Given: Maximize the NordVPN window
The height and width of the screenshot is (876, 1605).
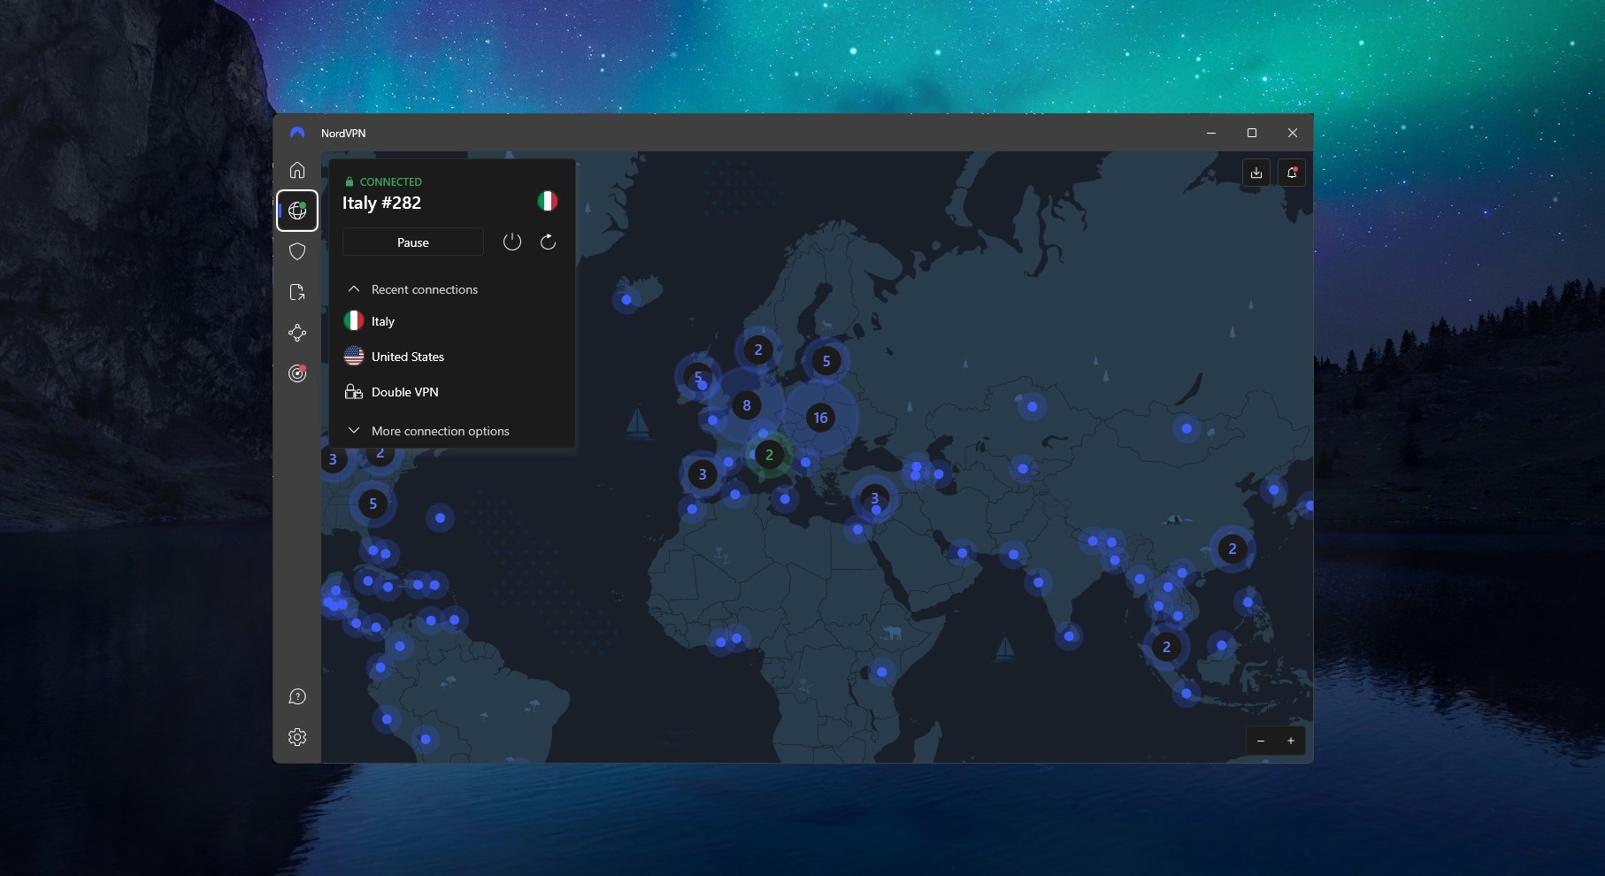Looking at the screenshot, I should point(1252,133).
